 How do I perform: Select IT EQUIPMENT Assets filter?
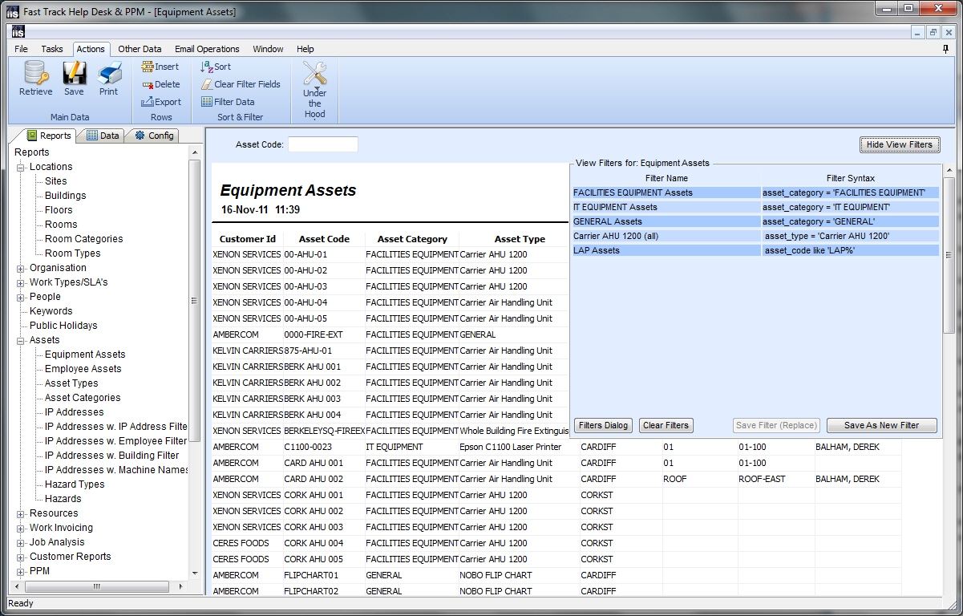coord(756,207)
